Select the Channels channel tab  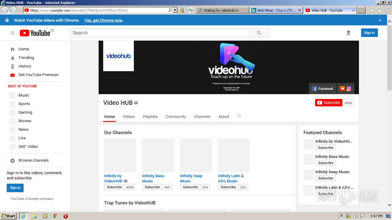202,116
